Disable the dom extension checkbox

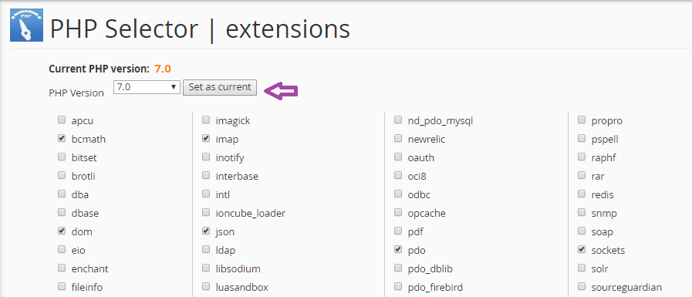click(x=62, y=231)
